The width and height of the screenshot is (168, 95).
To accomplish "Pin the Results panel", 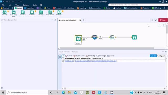I will tap(166, 52).
